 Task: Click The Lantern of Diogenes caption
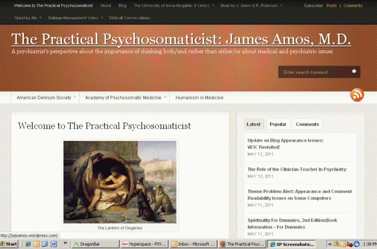pyautogui.click(x=120, y=228)
